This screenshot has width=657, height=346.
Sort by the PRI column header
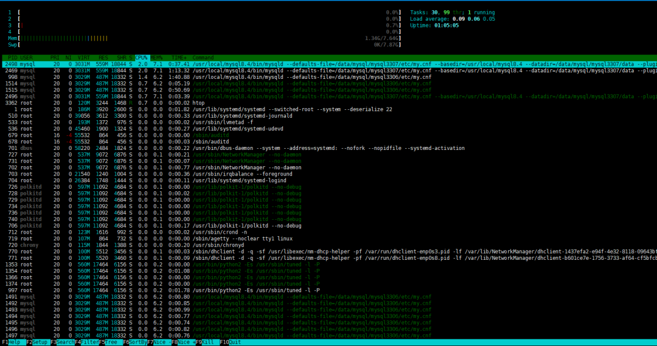(55, 58)
